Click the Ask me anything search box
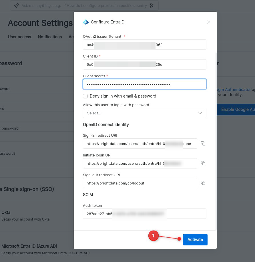 (x=84, y=5)
